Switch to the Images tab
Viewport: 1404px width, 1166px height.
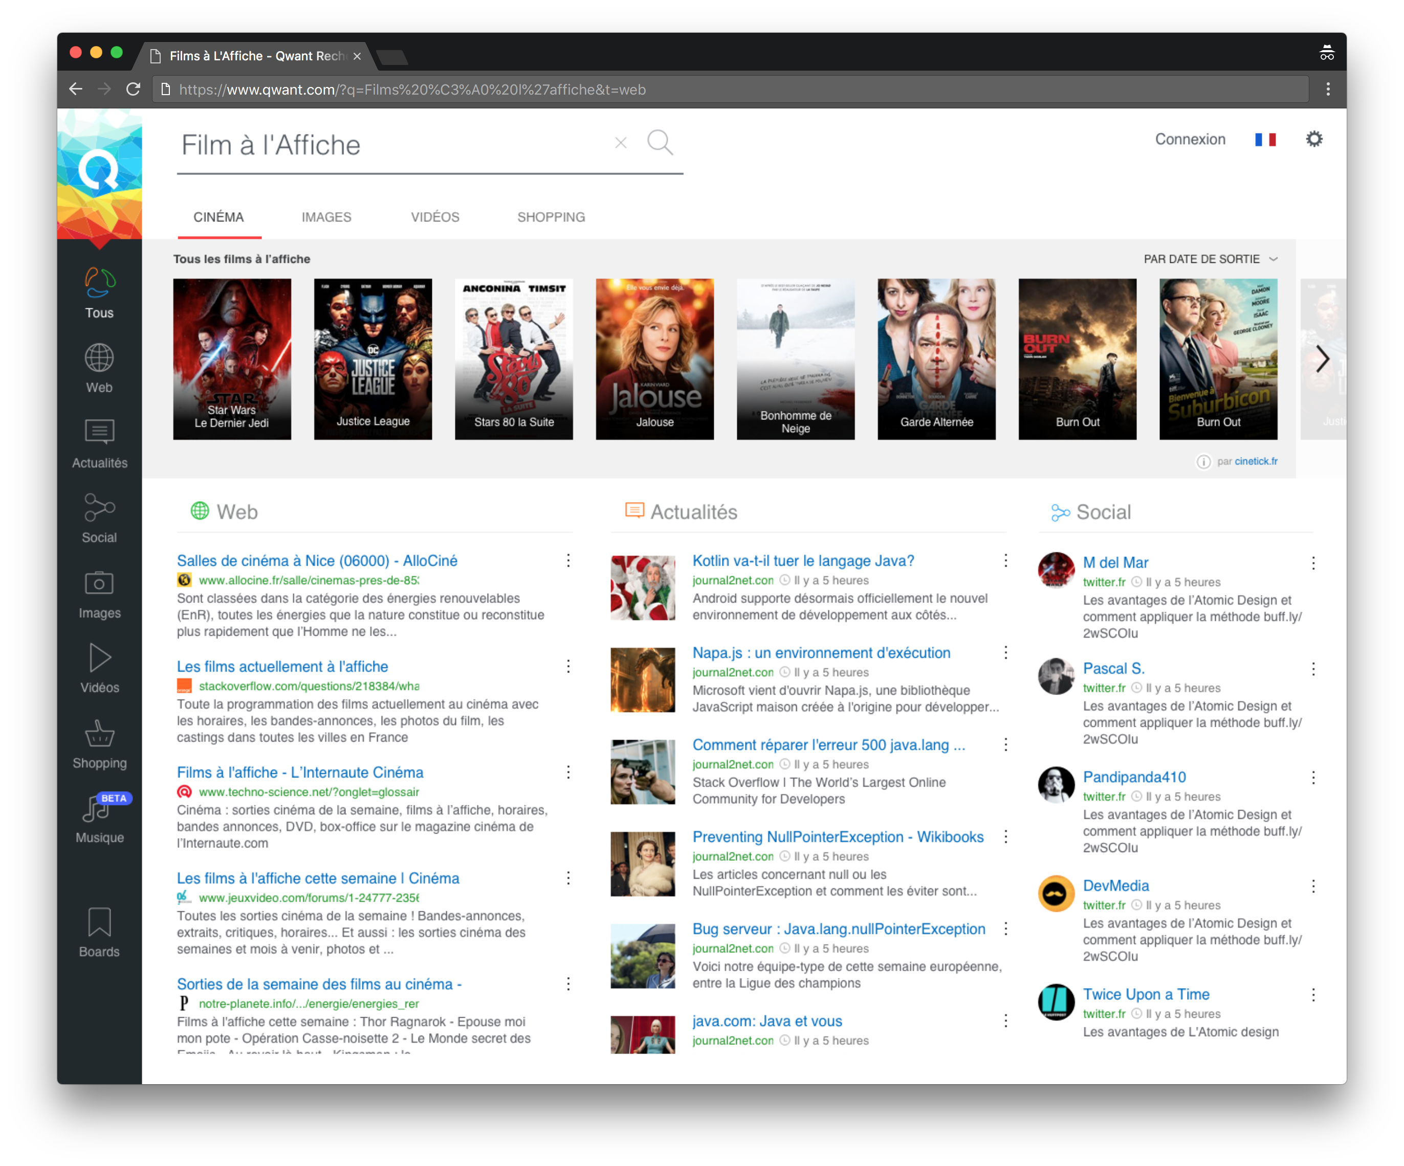tap(326, 218)
